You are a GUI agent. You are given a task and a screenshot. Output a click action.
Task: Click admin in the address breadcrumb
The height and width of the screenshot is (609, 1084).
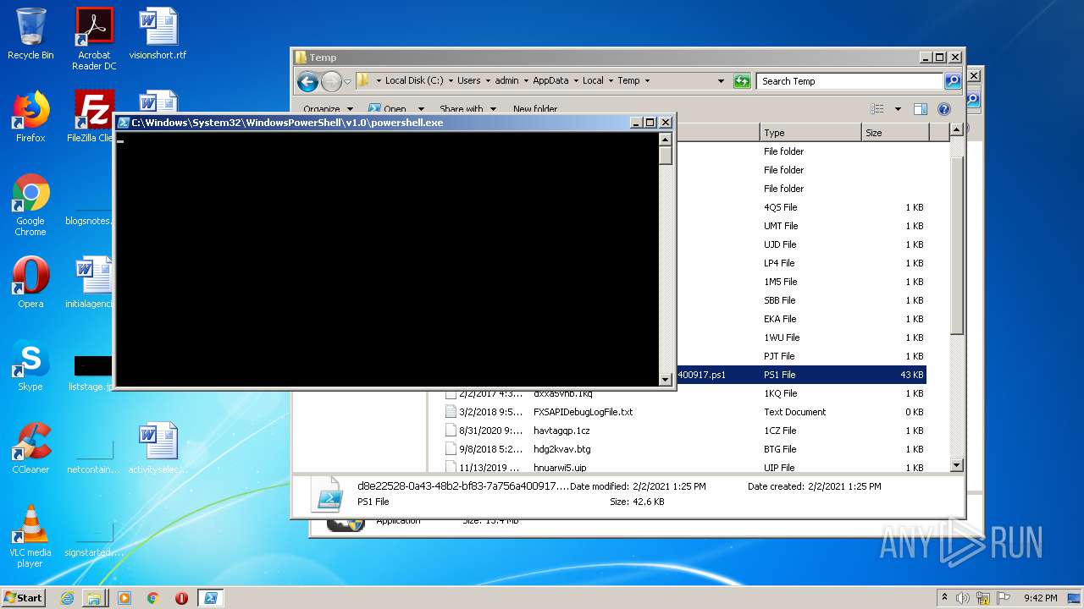[x=506, y=81]
